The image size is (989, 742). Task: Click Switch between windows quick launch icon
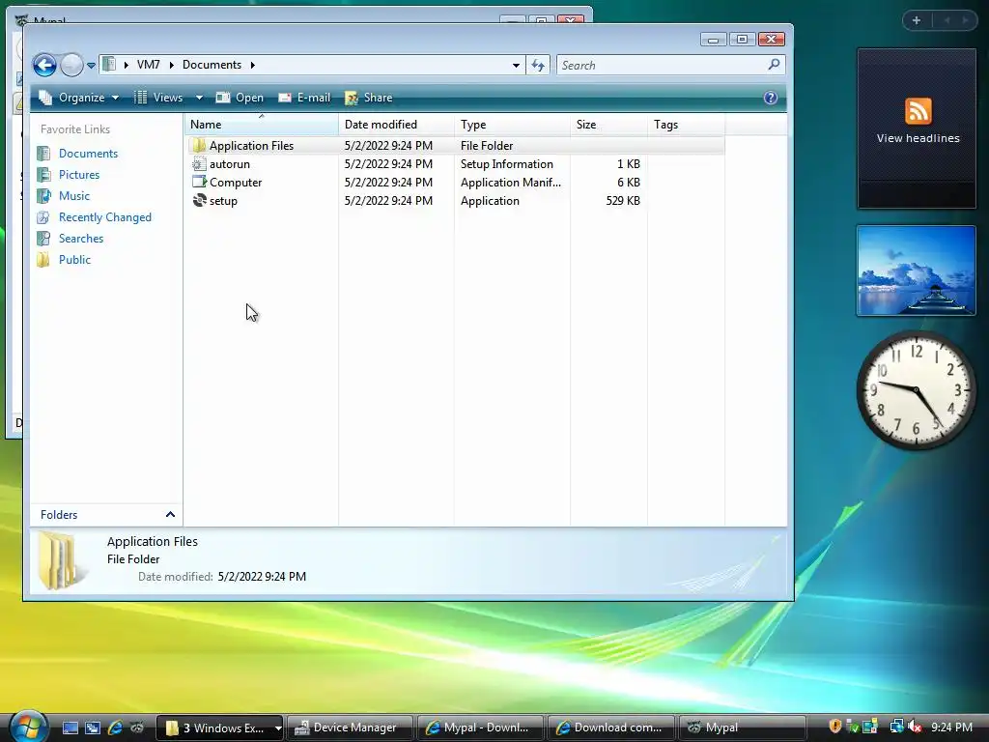(93, 728)
